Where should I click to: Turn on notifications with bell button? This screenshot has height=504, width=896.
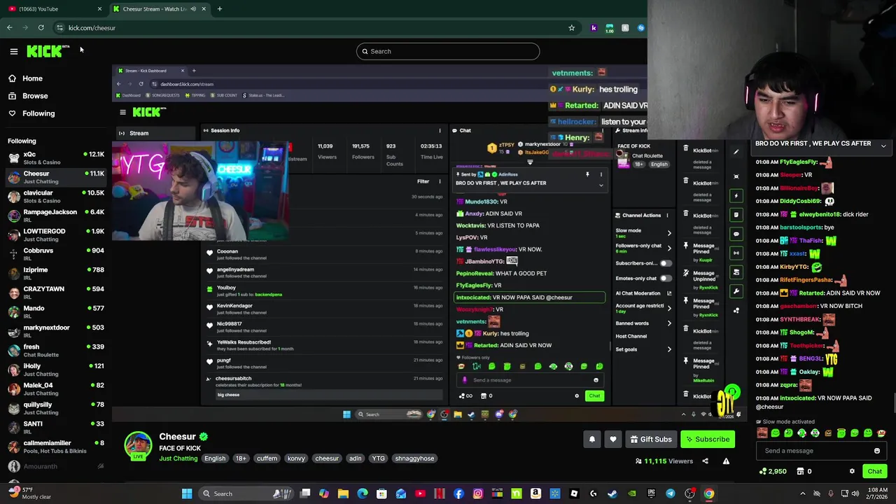591,439
